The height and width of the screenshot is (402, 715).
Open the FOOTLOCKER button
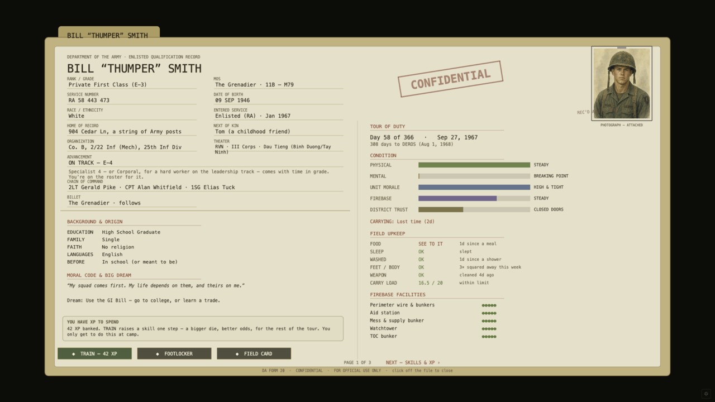[x=174, y=353]
